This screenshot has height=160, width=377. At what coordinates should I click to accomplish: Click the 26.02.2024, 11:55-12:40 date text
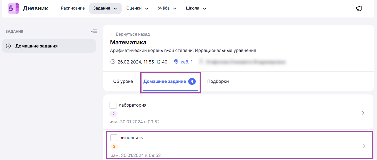pyautogui.click(x=142, y=62)
